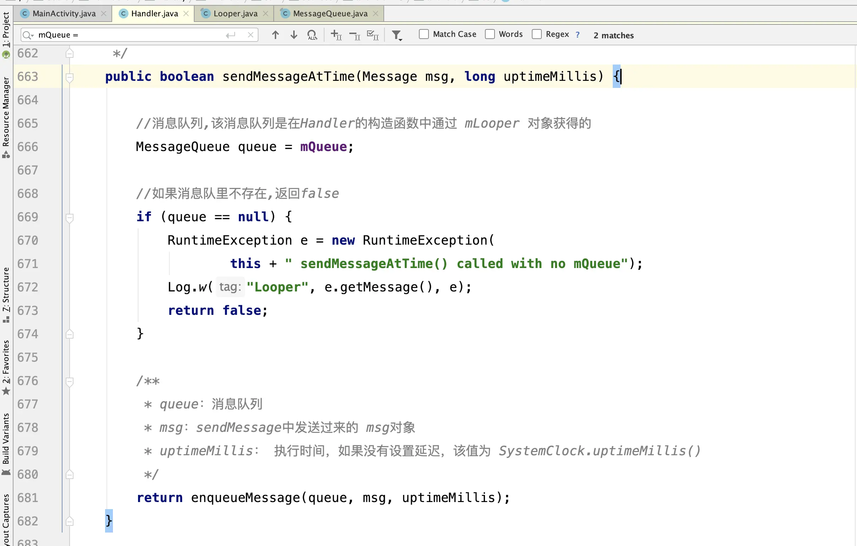Image resolution: width=857 pixels, height=546 pixels.
Task: Jump to previous search occurrence arrow
Action: (275, 35)
